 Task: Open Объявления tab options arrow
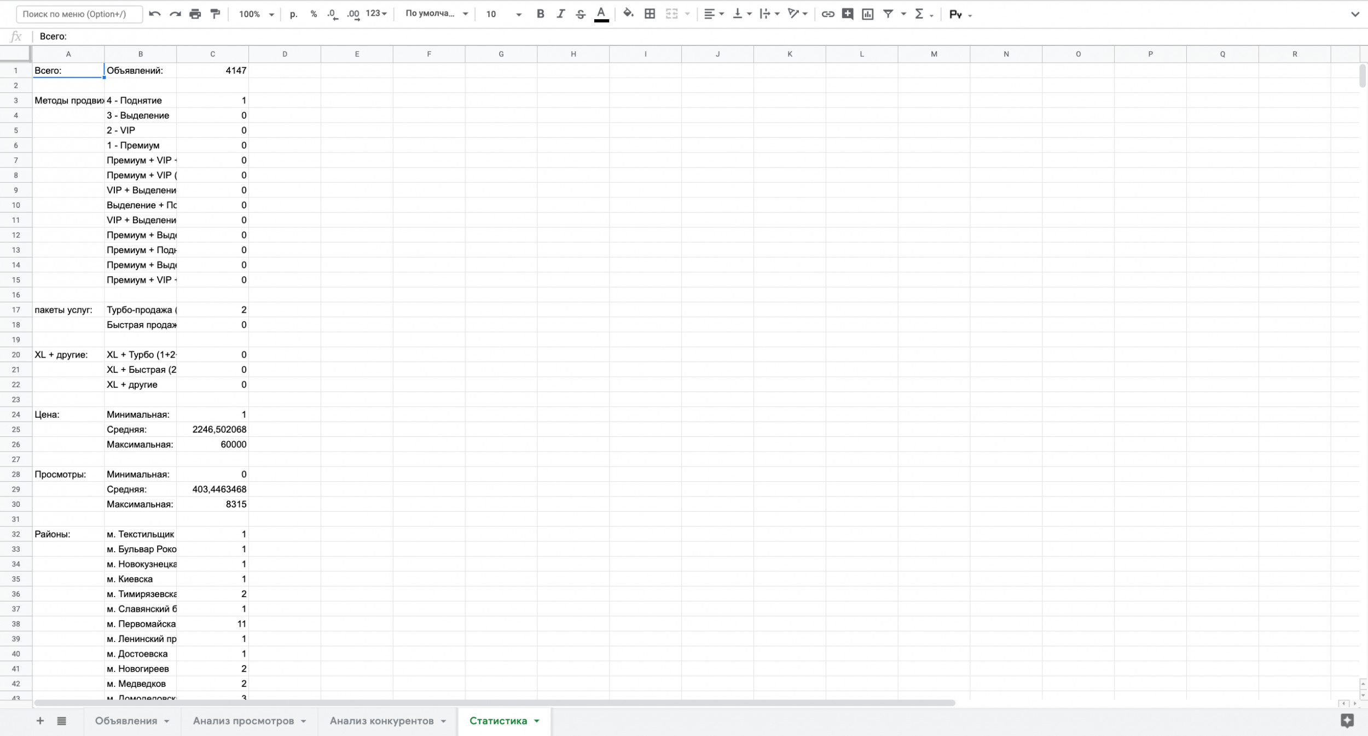(166, 721)
